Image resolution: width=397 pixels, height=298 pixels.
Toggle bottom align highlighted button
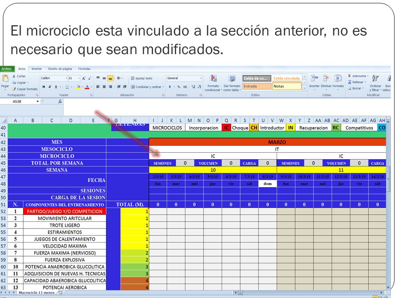110,78
